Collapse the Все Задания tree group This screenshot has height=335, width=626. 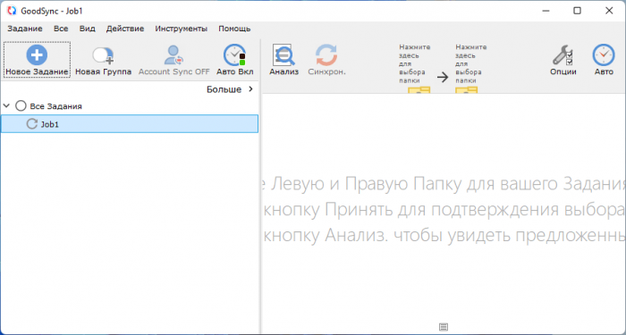coord(6,106)
